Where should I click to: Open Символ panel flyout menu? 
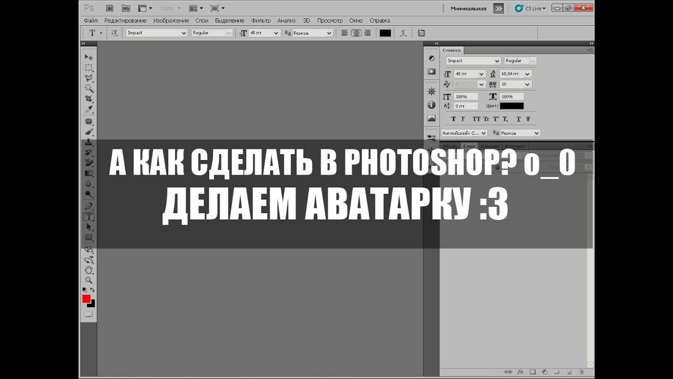pos(590,50)
